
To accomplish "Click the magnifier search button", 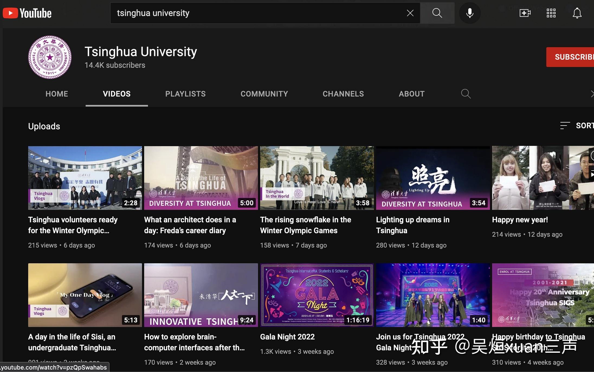I will click(437, 13).
